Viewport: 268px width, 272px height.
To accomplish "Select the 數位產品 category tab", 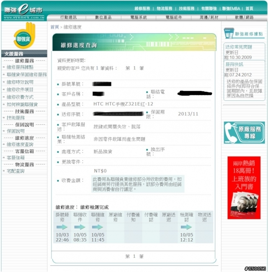I will coord(103,17).
